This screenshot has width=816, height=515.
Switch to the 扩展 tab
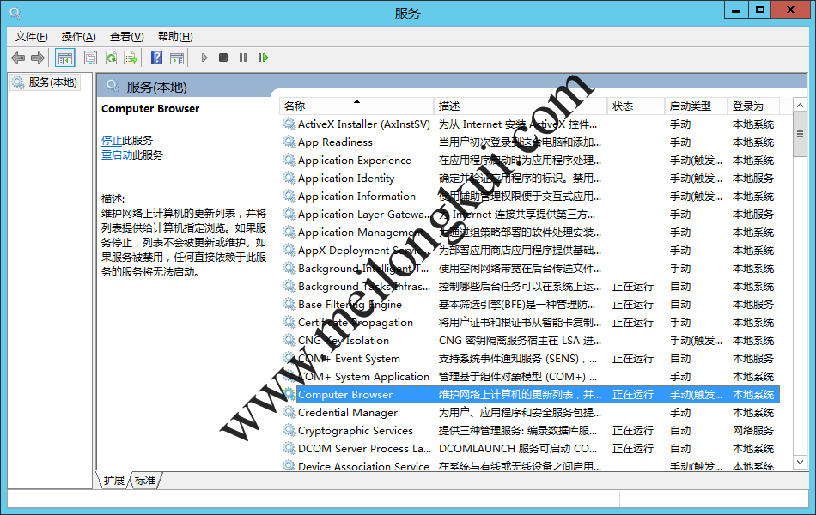pyautogui.click(x=113, y=480)
